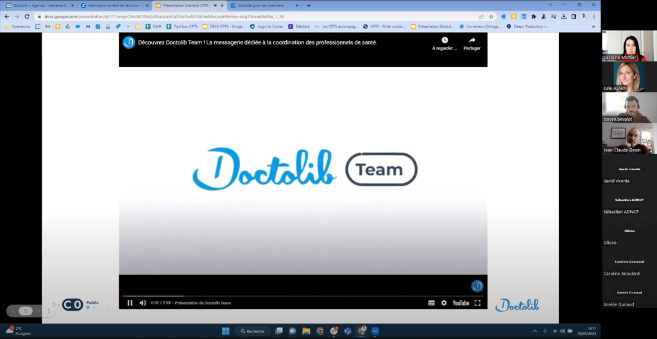Viewport: 657px width, 339px height.
Task: Open File Explorer from taskbar
Action: [306, 331]
